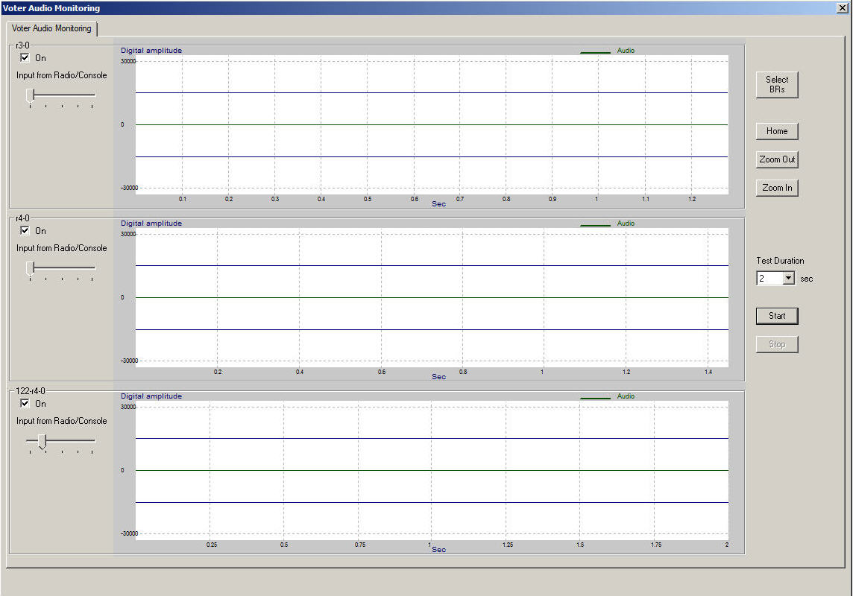
Task: Click the r4-0 input level slider thumb
Action: 30,268
